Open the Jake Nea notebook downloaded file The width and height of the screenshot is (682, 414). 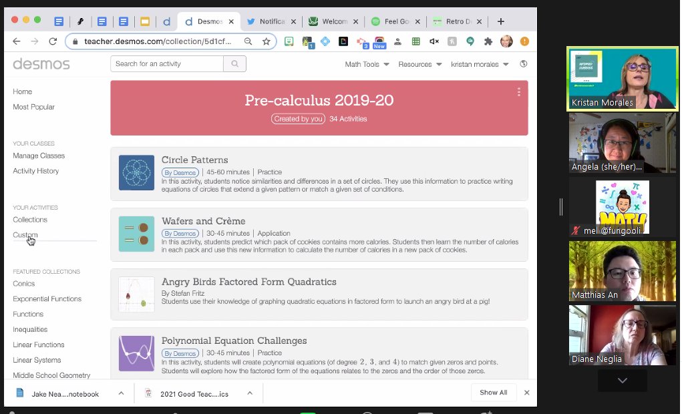(64, 394)
